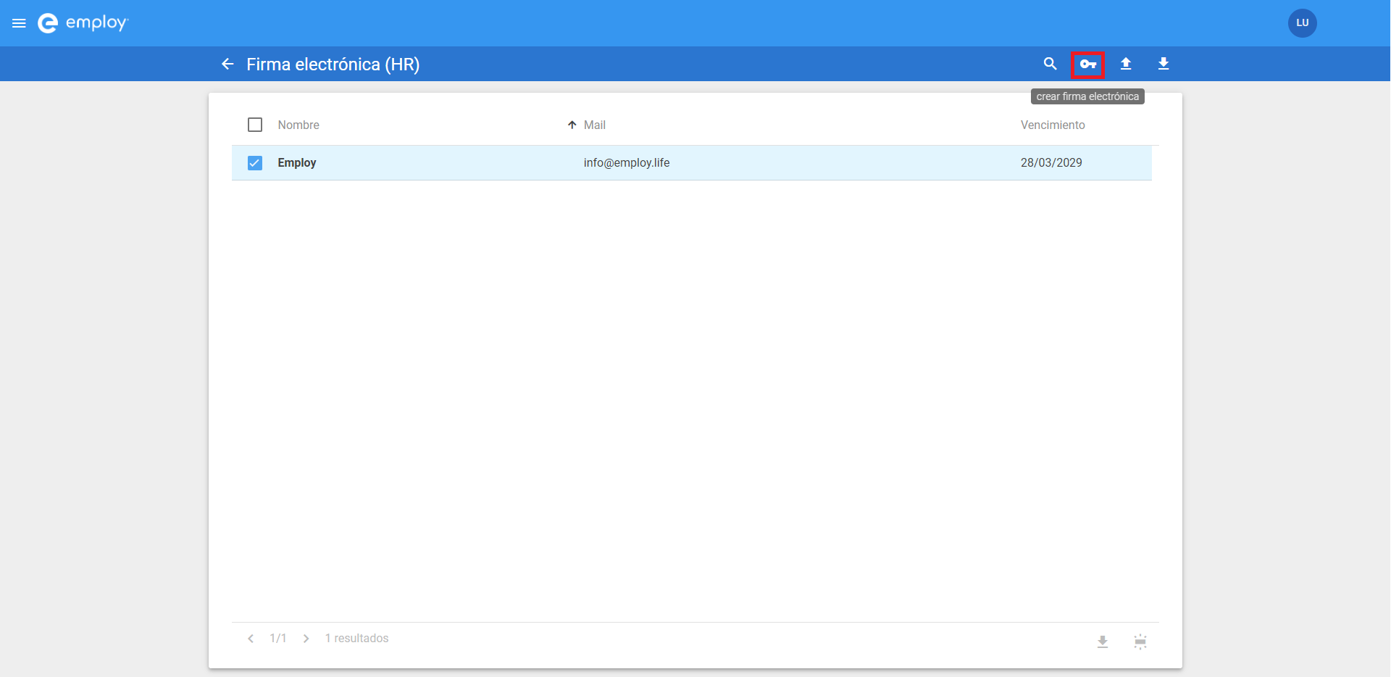Click the employ logo
Viewport: 1391px width, 677px height.
83,23
